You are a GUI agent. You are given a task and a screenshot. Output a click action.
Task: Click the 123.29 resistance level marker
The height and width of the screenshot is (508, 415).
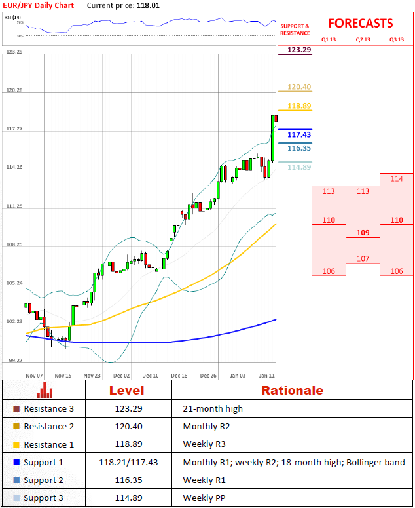tap(299, 50)
